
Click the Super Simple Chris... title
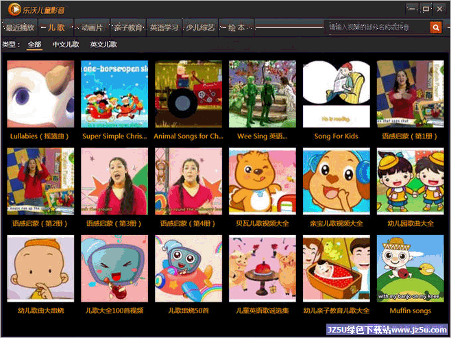point(114,136)
